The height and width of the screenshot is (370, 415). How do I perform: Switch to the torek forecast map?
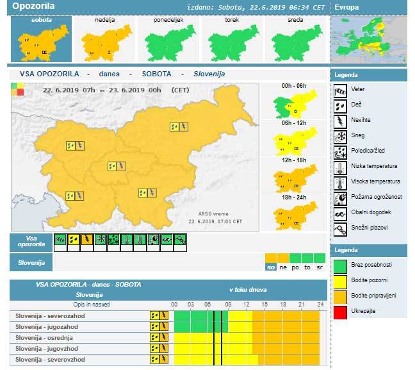click(x=231, y=38)
